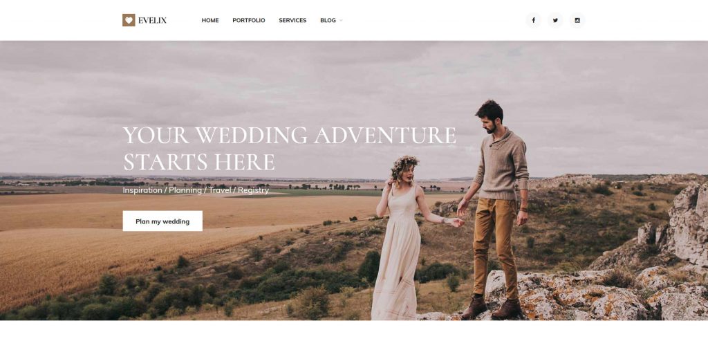Open the Facebook social icon
The width and height of the screenshot is (708, 341).
533,20
